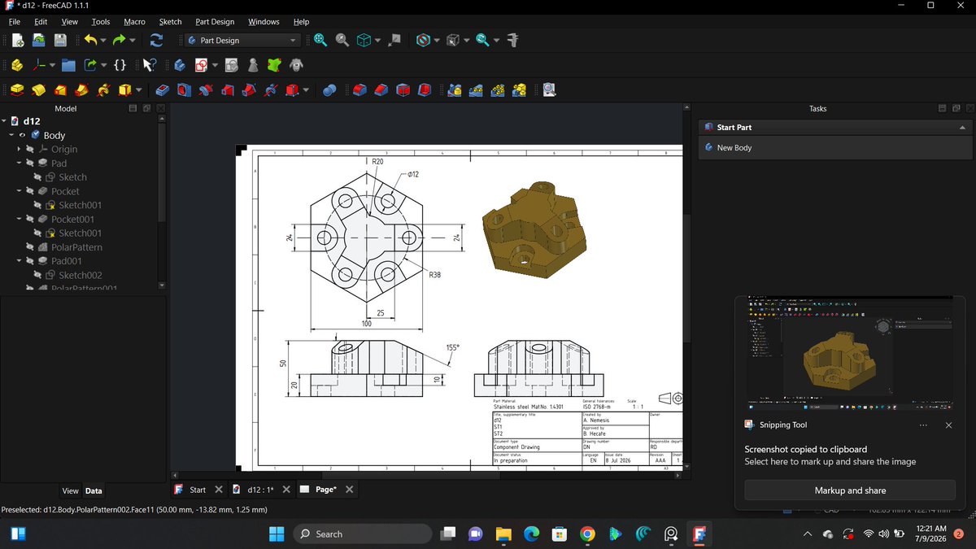Click the model tree vertical scrollbar
The width and height of the screenshot is (976, 549).
(161, 173)
